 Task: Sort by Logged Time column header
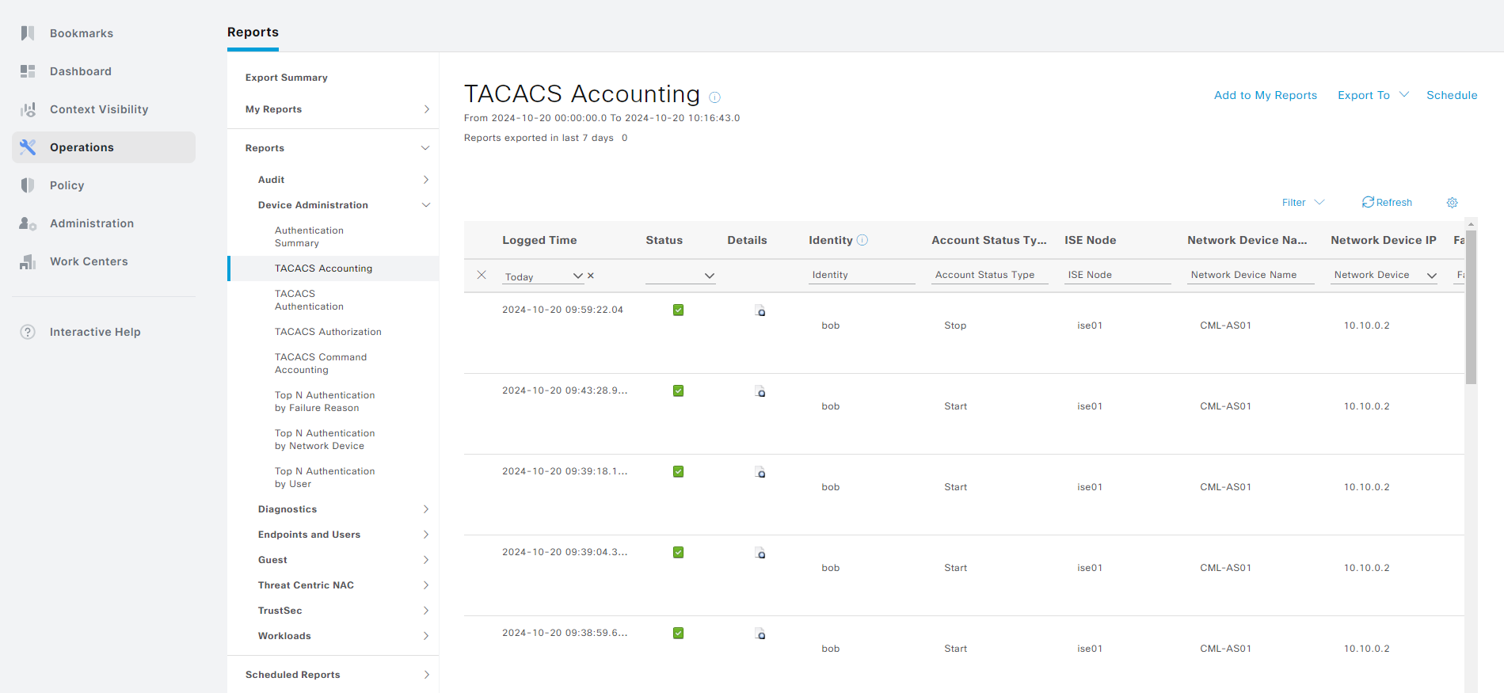(539, 240)
